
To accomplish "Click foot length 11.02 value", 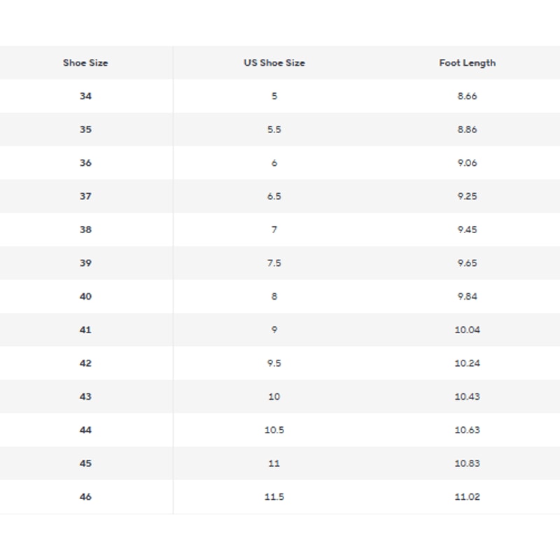I will [x=467, y=497].
